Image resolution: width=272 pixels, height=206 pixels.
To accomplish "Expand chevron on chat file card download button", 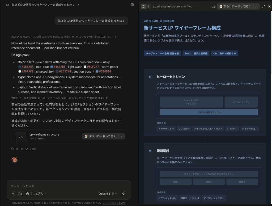I will coord(122,136).
